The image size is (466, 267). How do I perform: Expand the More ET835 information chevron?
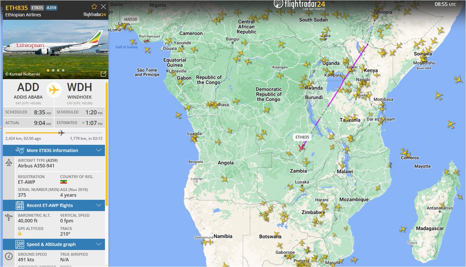pyautogui.click(x=98, y=150)
